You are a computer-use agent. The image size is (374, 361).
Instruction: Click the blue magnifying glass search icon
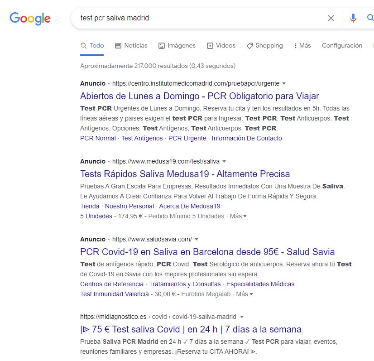click(370, 18)
